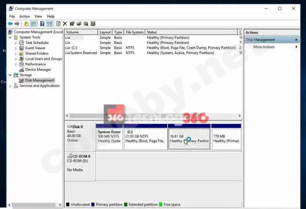Click the Back arrow toolbar icon
The height and width of the screenshot is (209, 306).
pos(10,24)
